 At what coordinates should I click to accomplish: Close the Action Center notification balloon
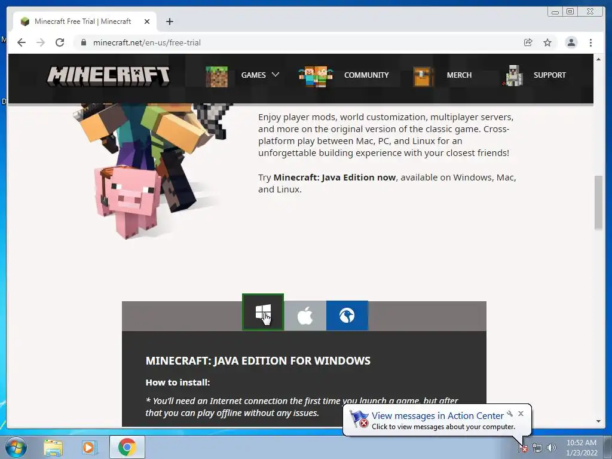point(521,414)
